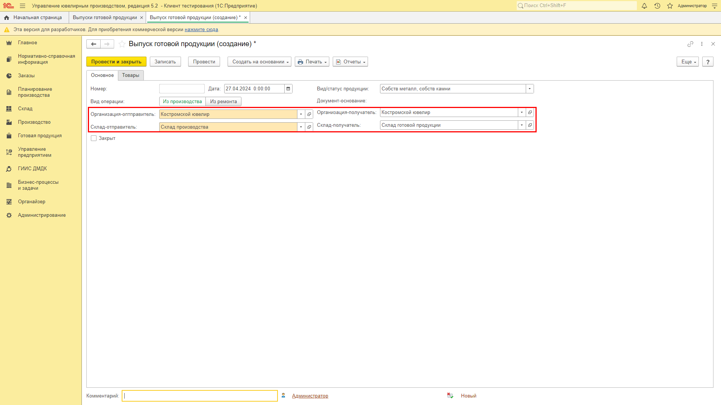Viewport: 721px width, 405px height.
Task: Click Провести и закрыть button
Action: pyautogui.click(x=116, y=62)
